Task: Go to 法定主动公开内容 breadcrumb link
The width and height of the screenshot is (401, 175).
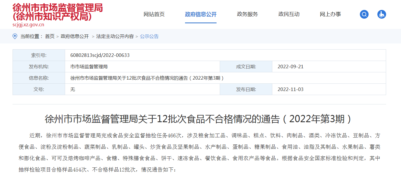Action: 115,36
